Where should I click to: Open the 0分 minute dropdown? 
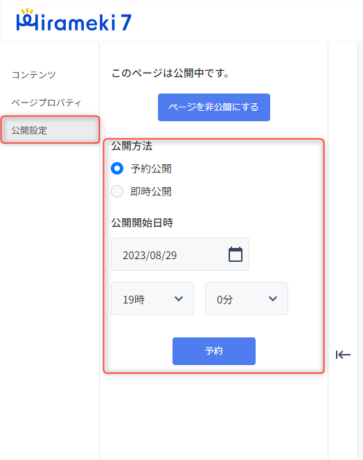247,299
